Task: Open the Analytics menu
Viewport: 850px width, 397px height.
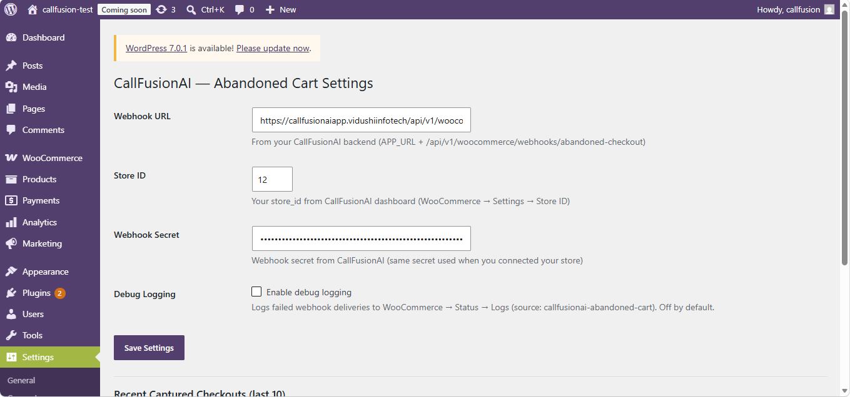Action: pyautogui.click(x=50, y=222)
